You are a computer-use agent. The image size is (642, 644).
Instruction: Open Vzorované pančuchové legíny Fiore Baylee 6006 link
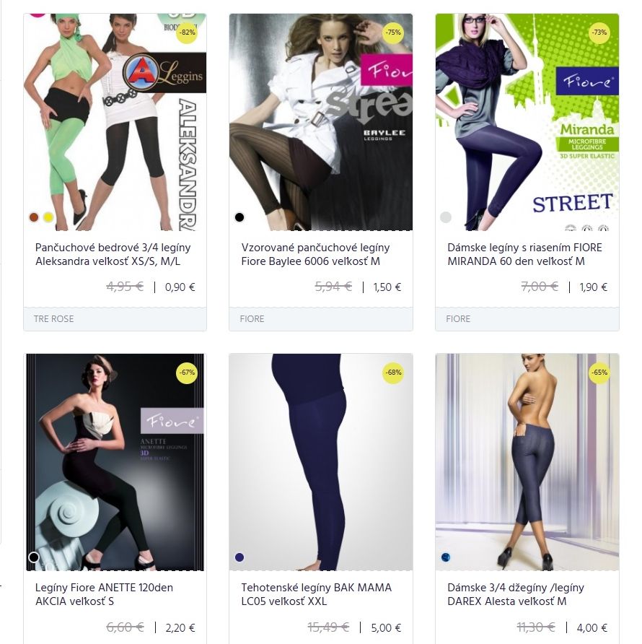pyautogui.click(x=315, y=254)
